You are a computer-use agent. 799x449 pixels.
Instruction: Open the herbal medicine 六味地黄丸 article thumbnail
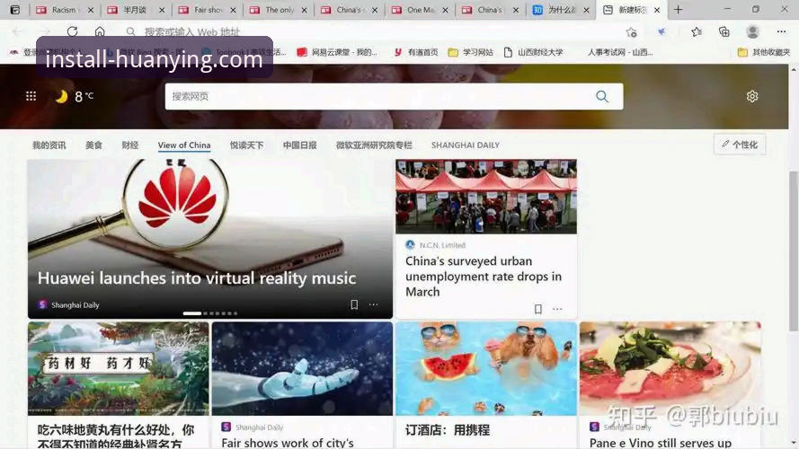click(x=119, y=368)
